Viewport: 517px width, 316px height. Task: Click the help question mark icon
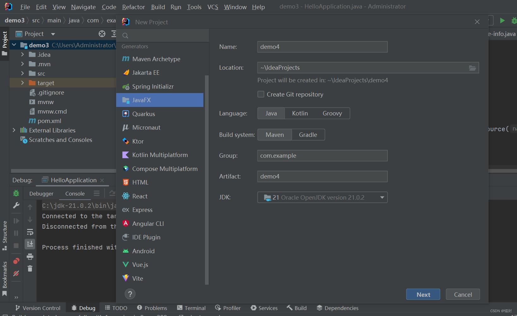(x=130, y=294)
